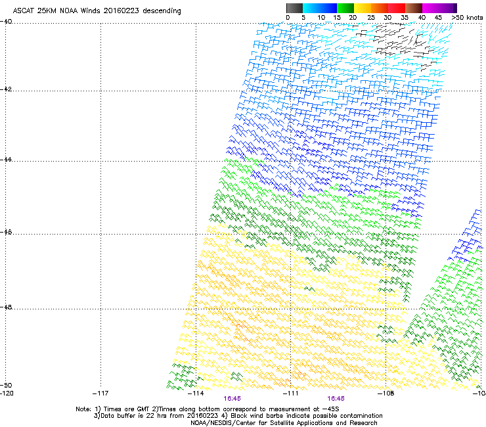Click the longitude label '-111'
The image size is (486, 427).
coord(291,393)
